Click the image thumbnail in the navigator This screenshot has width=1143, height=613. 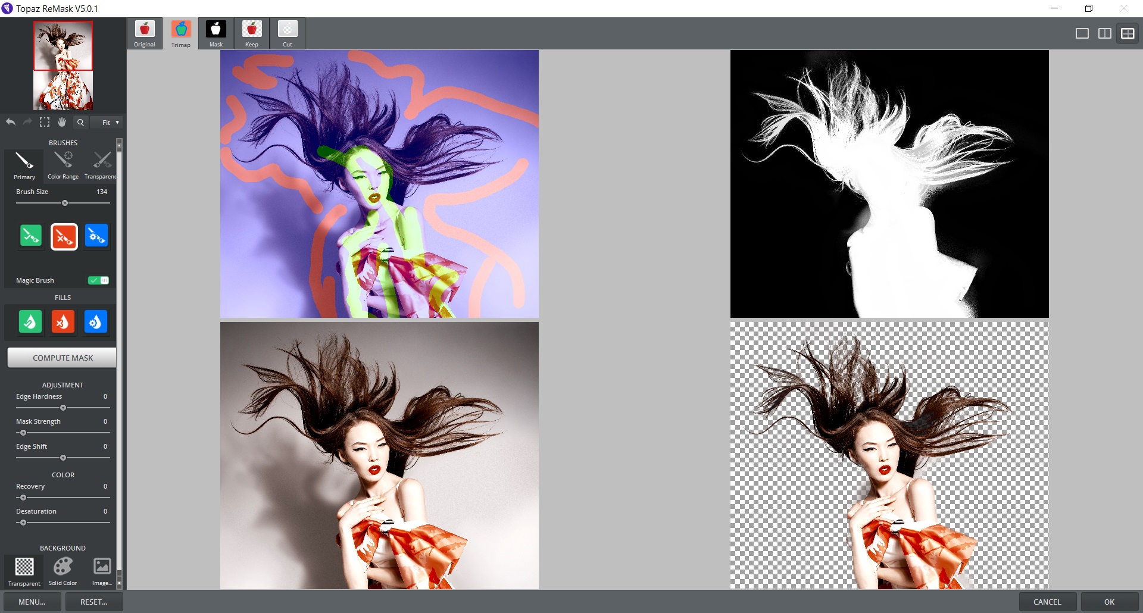pos(63,65)
